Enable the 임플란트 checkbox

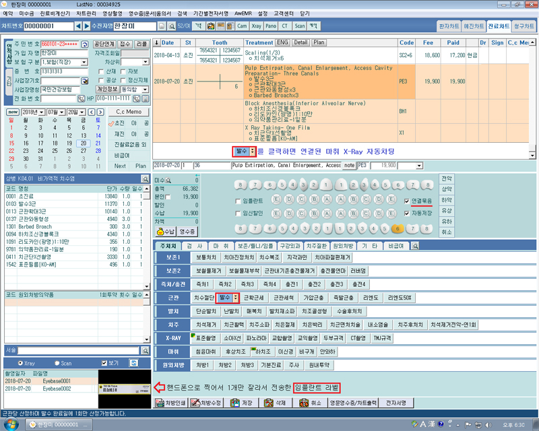[237, 200]
